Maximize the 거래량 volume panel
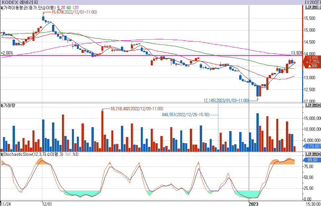 tap(315, 105)
